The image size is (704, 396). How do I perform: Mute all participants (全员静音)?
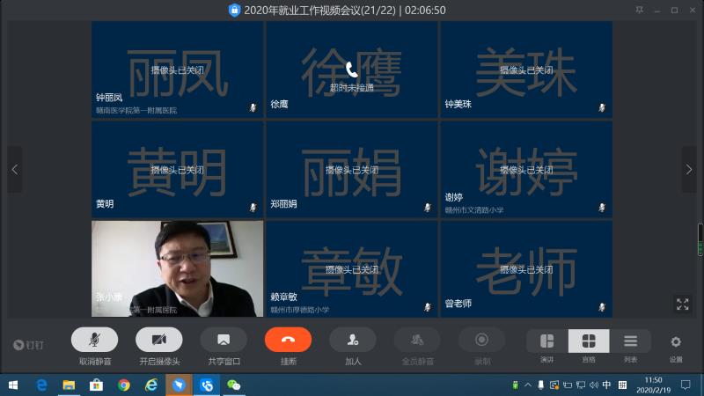click(x=417, y=340)
